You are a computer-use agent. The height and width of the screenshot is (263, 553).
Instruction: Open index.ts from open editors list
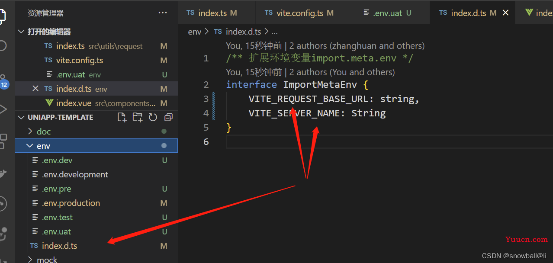[x=96, y=46]
